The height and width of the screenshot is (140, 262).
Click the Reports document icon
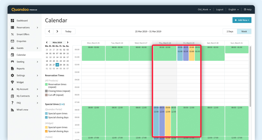point(13,68)
